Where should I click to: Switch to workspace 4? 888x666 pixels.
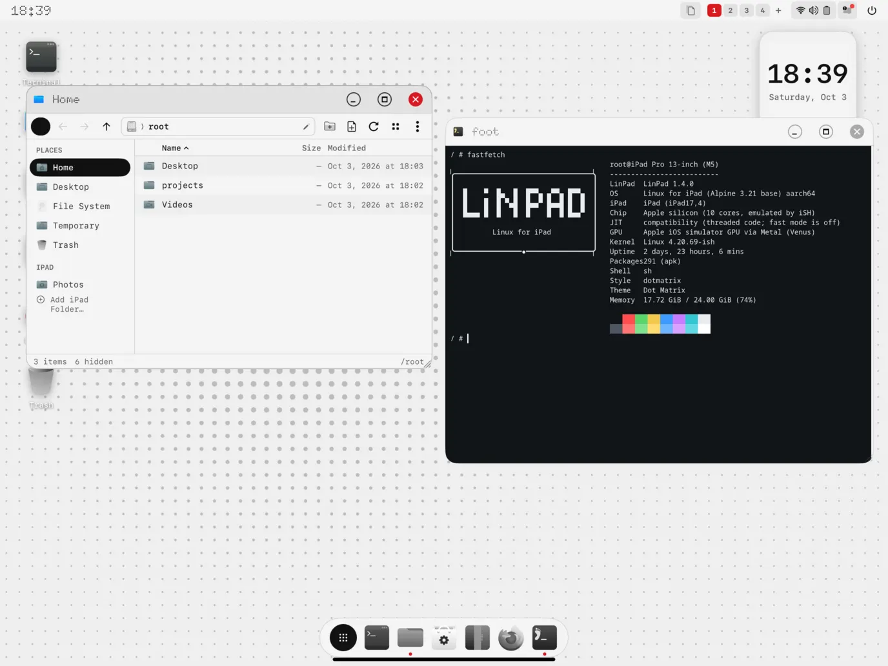[x=763, y=10]
